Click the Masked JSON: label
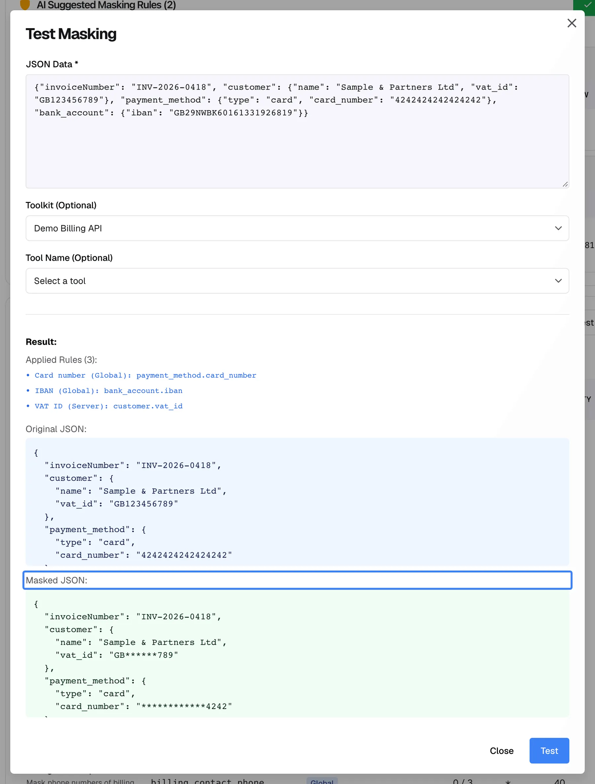The image size is (595, 784). pos(57,580)
